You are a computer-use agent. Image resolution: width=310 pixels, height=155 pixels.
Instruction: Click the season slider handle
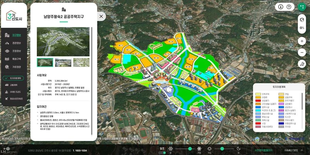[x=190, y=149]
